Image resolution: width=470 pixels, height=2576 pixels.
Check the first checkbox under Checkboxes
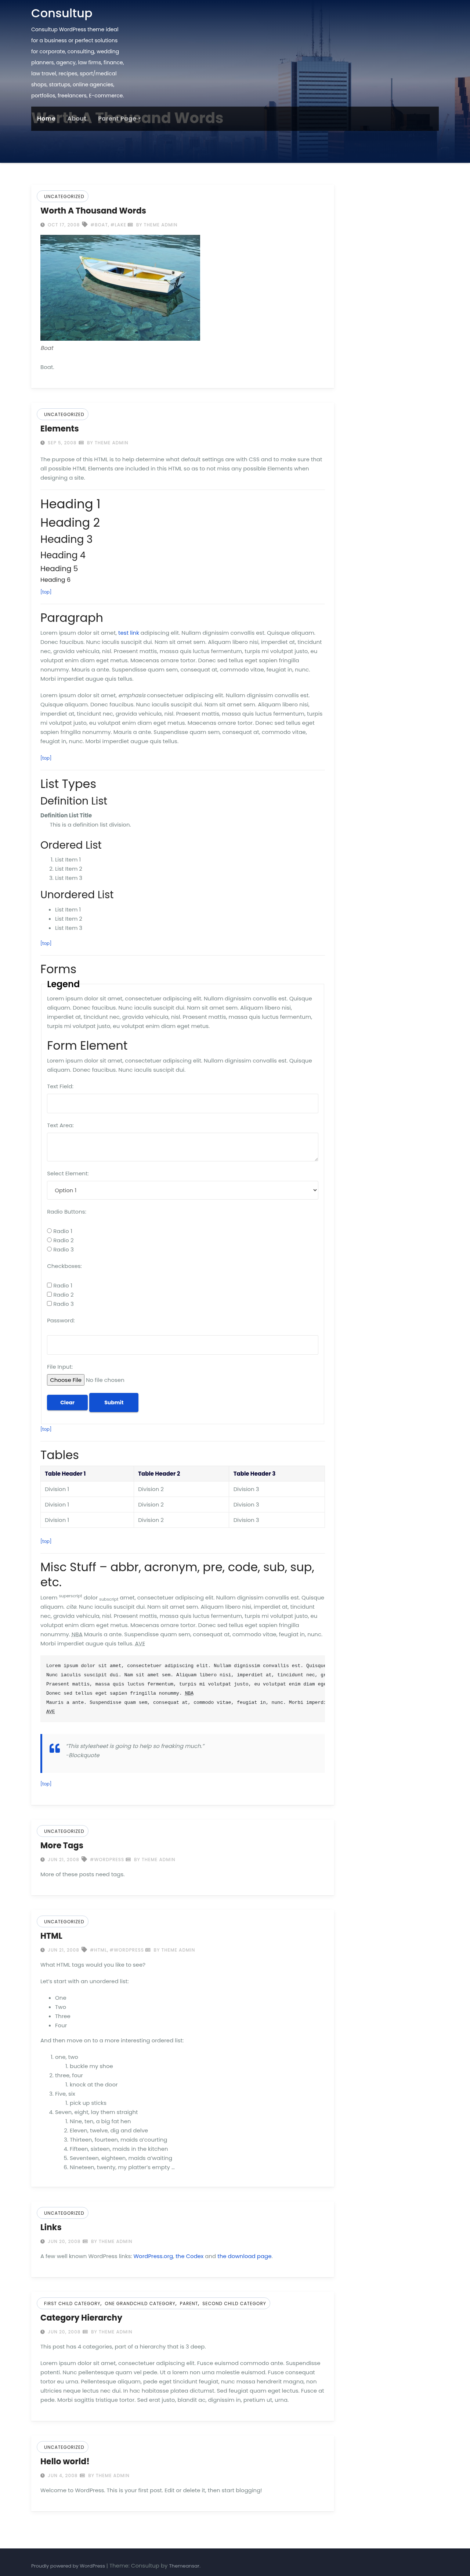click(x=49, y=1285)
